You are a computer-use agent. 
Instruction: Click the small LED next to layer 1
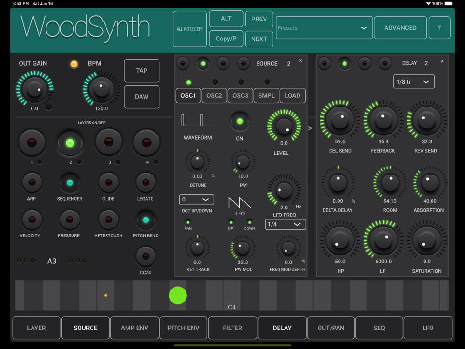pos(40,162)
